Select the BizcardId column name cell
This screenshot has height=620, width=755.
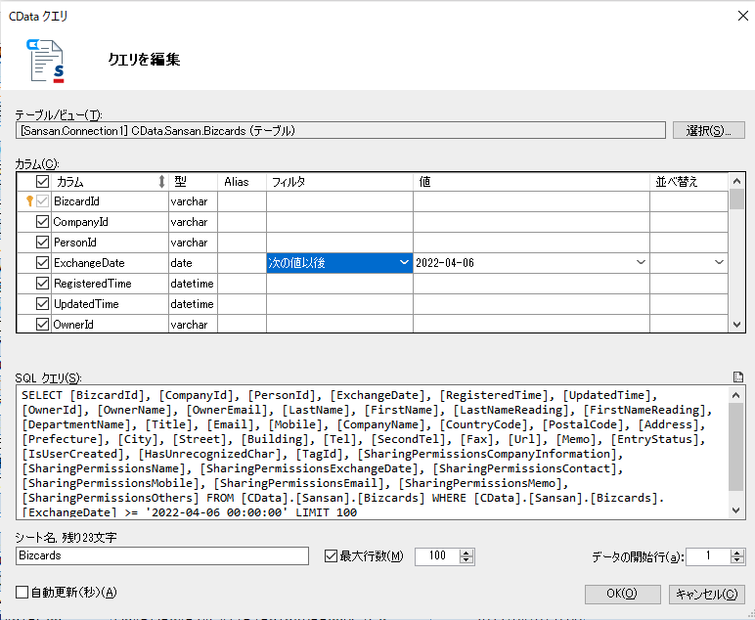[110, 201]
